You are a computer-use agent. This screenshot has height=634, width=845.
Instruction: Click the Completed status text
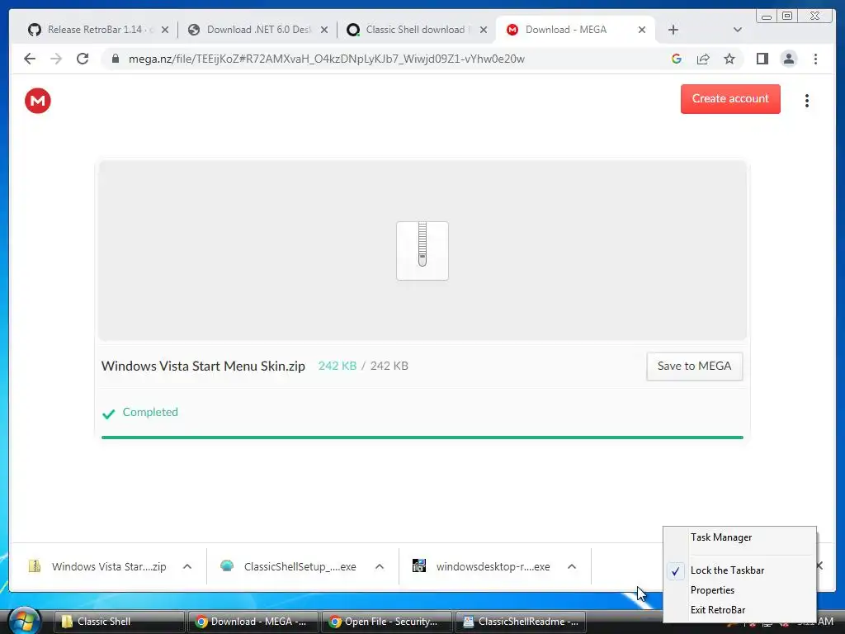coord(150,412)
